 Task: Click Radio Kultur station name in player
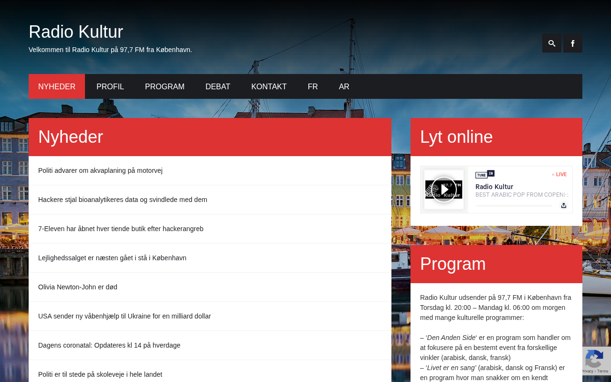[x=494, y=187]
